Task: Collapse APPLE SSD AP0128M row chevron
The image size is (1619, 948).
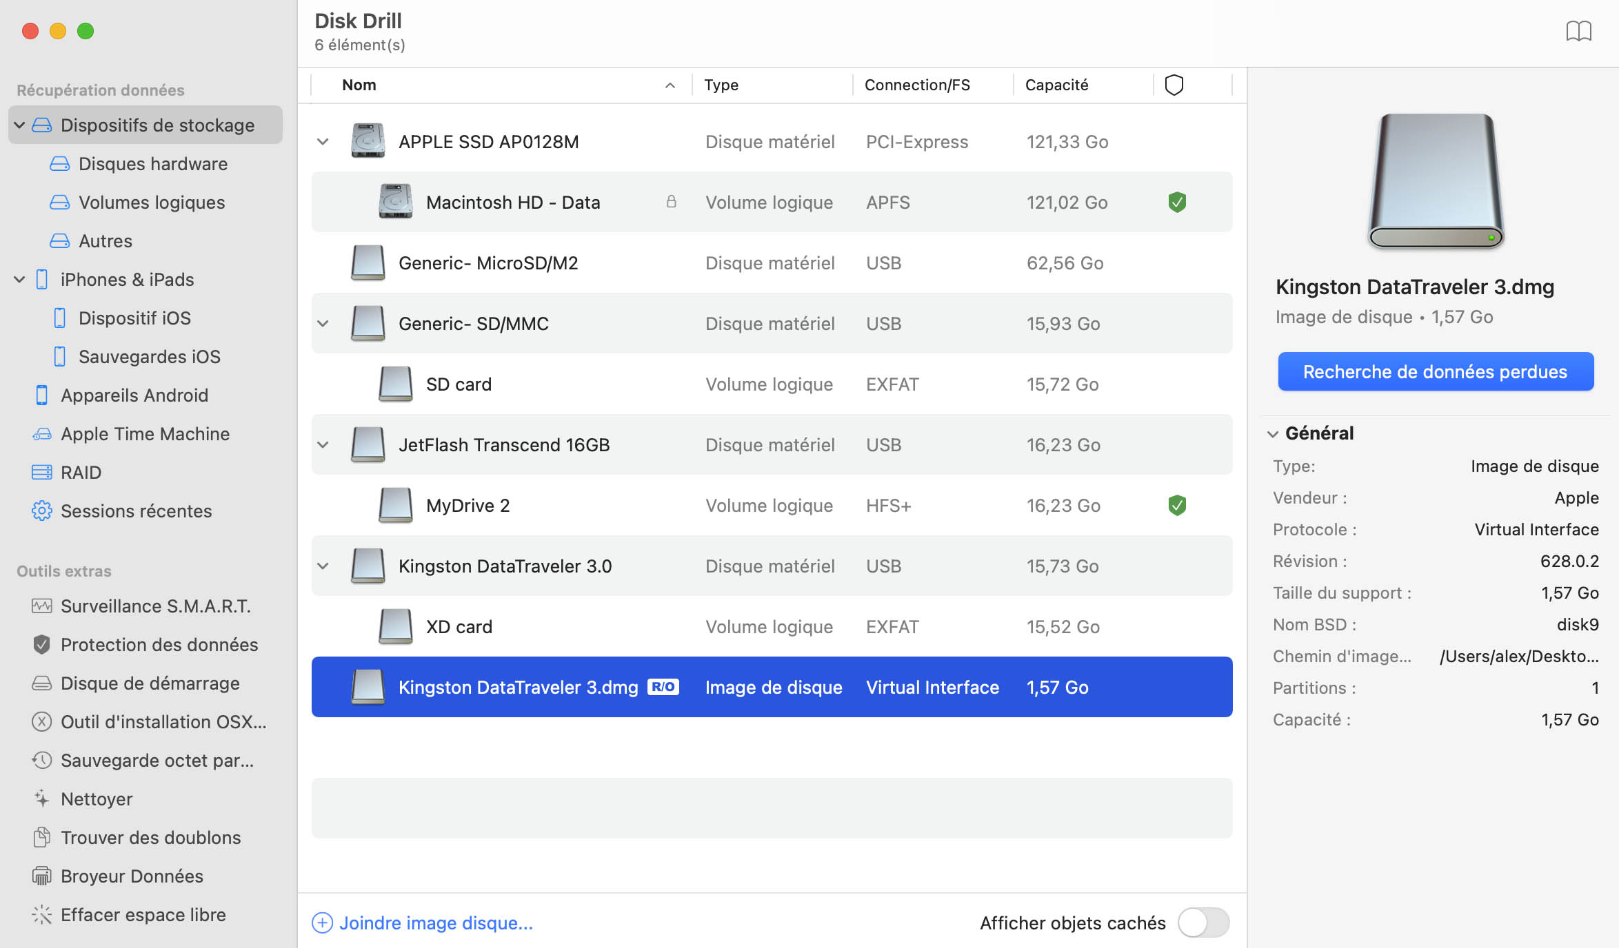Action: (322, 141)
